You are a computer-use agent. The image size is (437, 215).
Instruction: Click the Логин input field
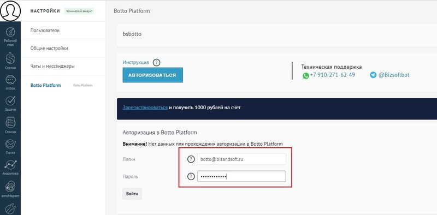tap(241, 159)
